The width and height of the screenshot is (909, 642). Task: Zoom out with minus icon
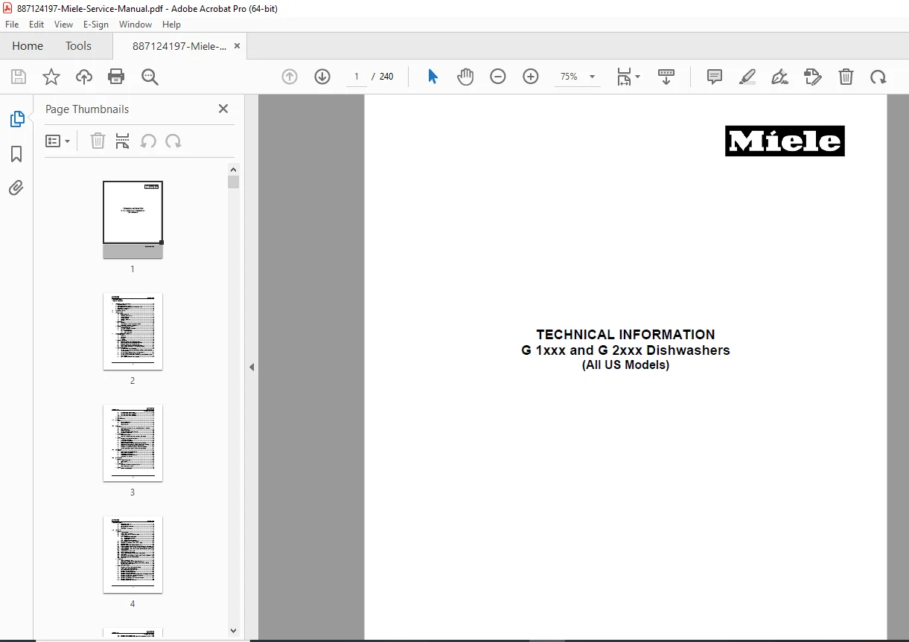click(x=498, y=77)
